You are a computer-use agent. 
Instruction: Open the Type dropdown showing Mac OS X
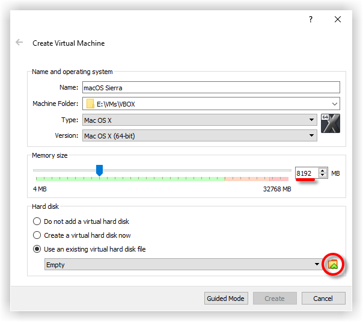click(199, 120)
